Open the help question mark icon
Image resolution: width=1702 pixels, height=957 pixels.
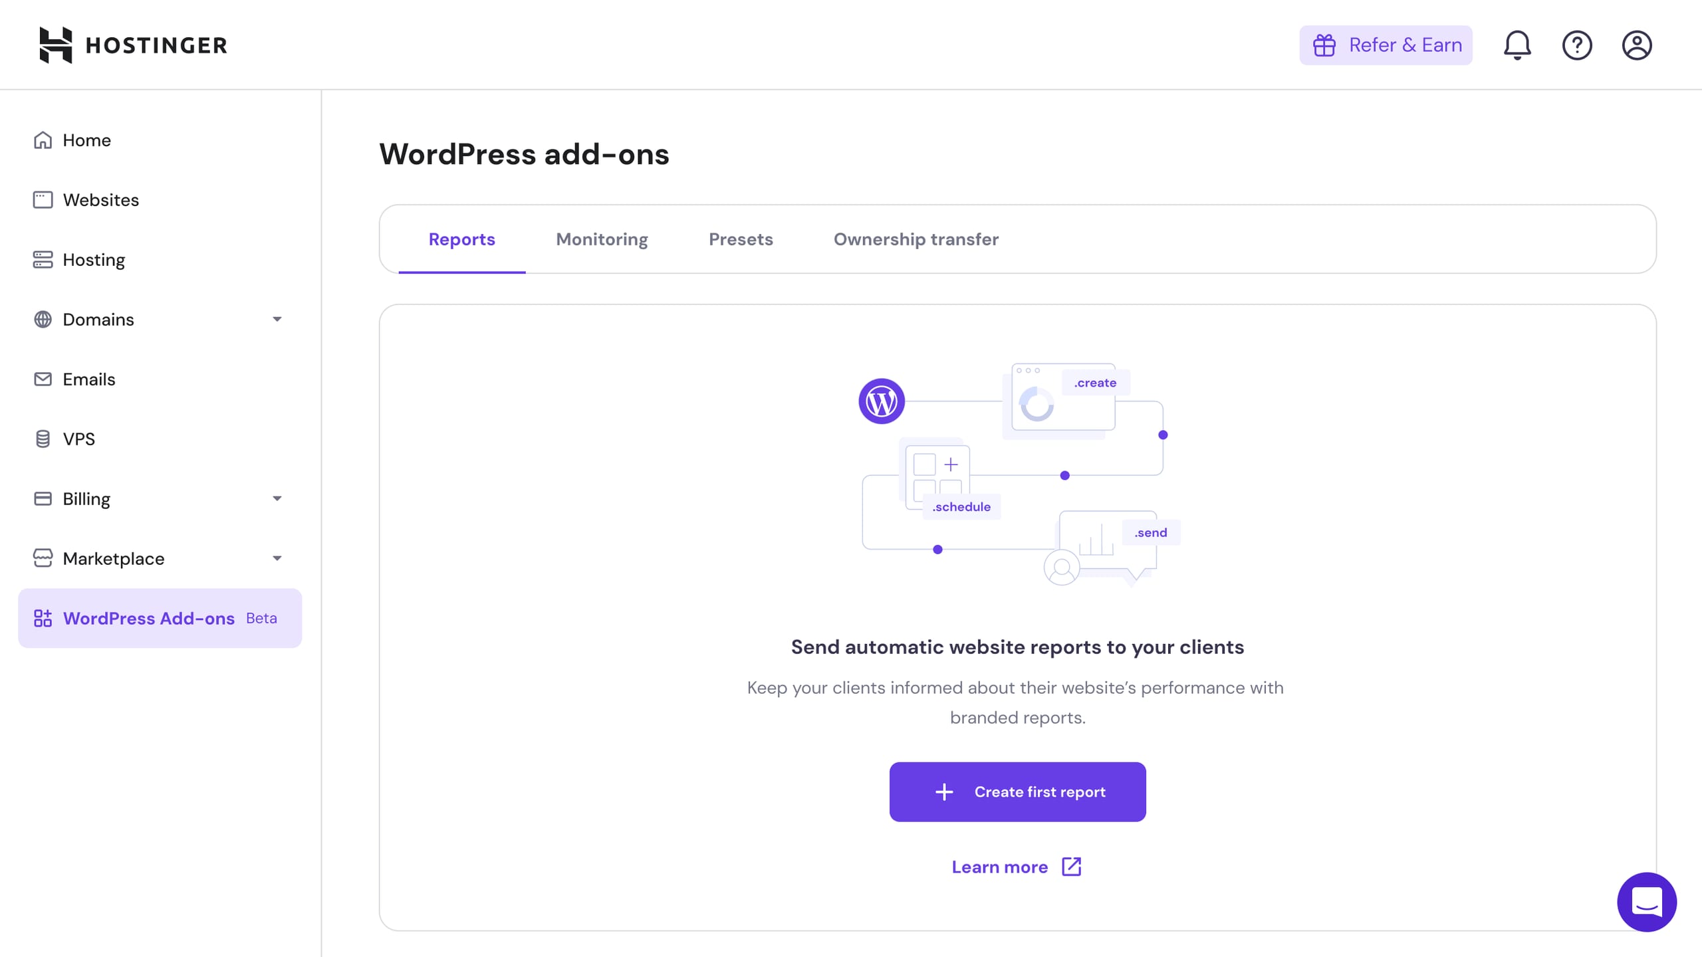[x=1577, y=45]
